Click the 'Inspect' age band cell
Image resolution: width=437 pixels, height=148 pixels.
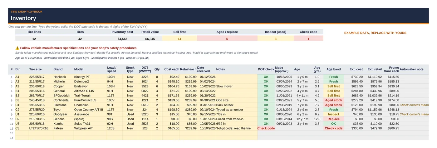333,114
